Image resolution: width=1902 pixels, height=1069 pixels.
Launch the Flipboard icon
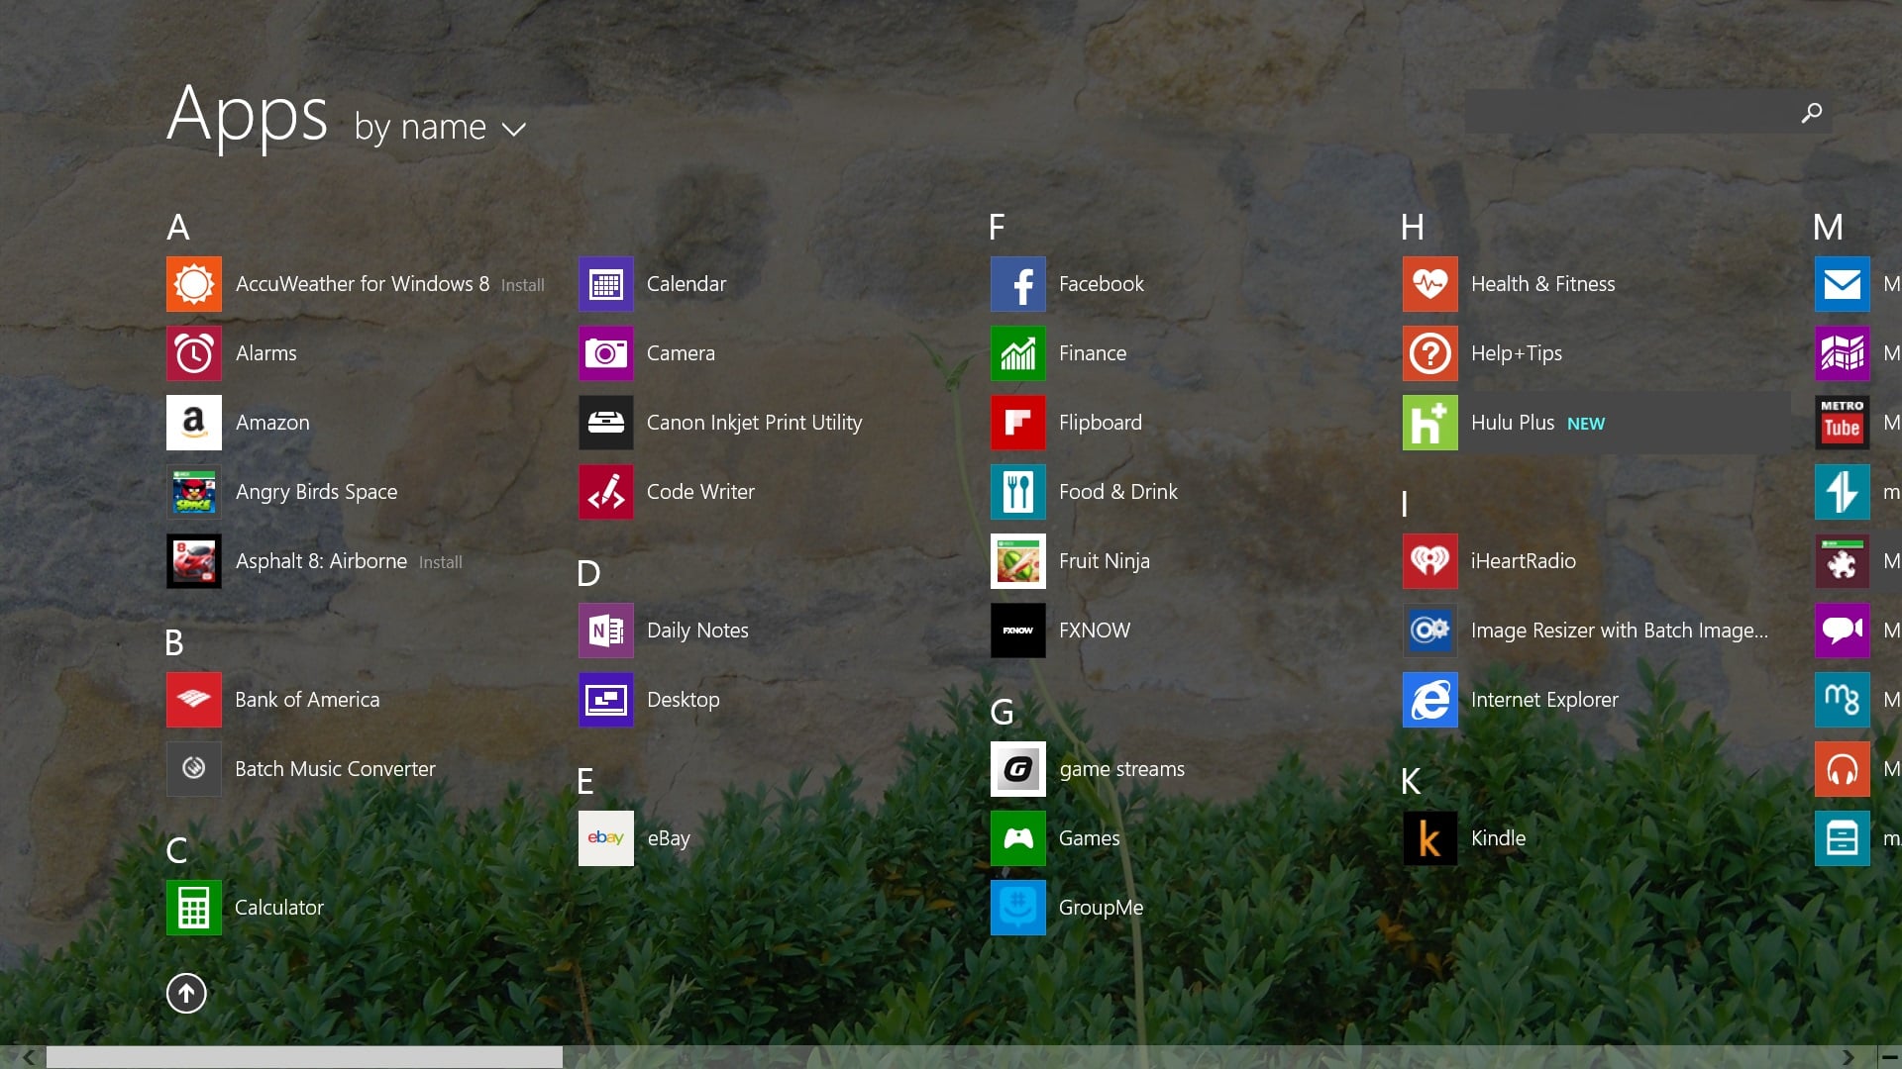(x=1018, y=423)
